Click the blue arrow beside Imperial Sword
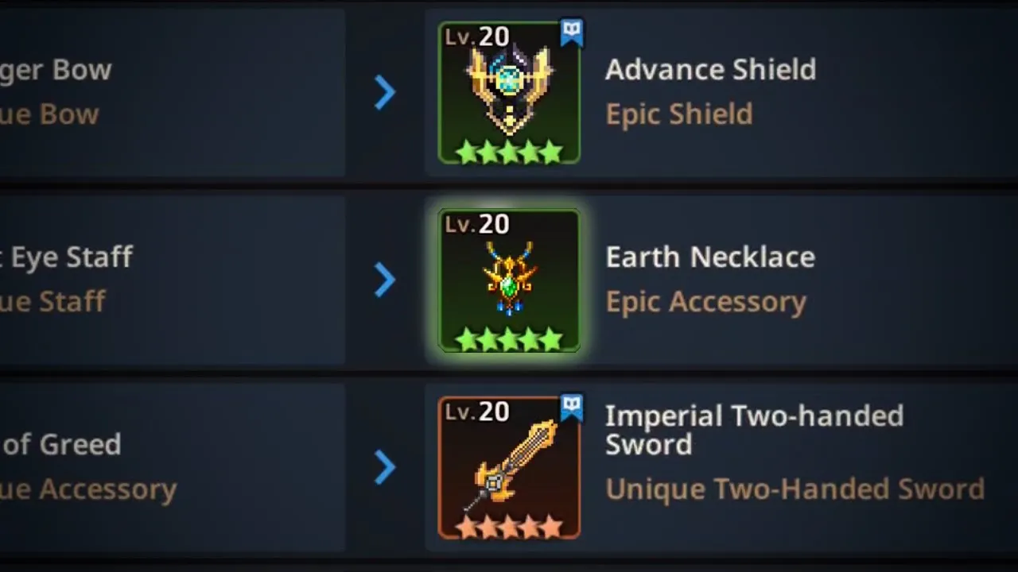Screen dimensions: 1018x572 [x=385, y=468]
